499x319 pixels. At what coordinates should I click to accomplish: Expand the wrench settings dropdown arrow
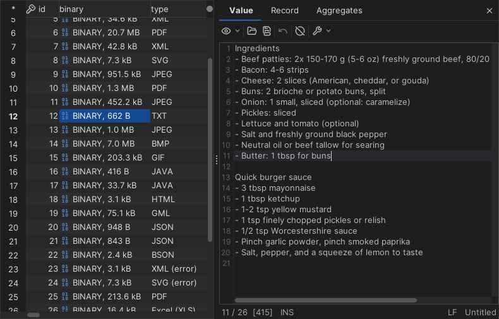click(x=328, y=31)
